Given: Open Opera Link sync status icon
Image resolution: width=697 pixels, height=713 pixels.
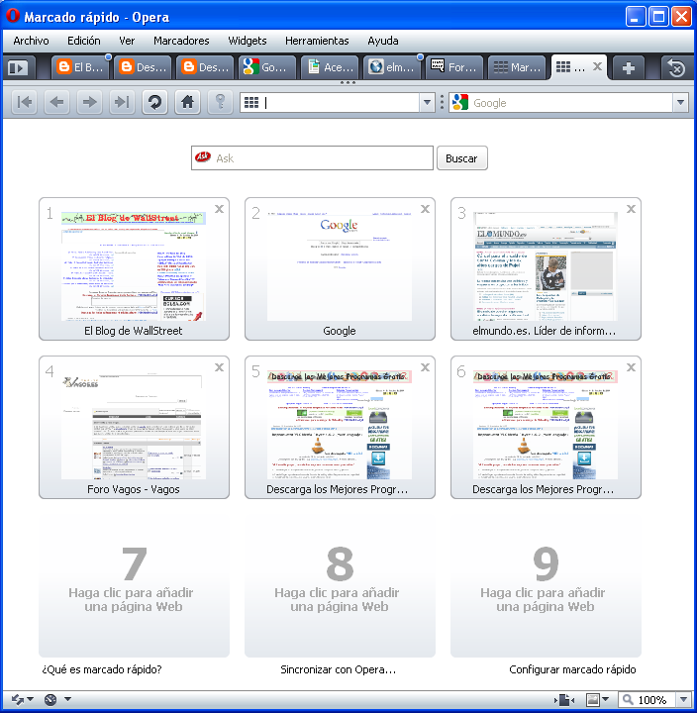Looking at the screenshot, I should [x=18, y=699].
